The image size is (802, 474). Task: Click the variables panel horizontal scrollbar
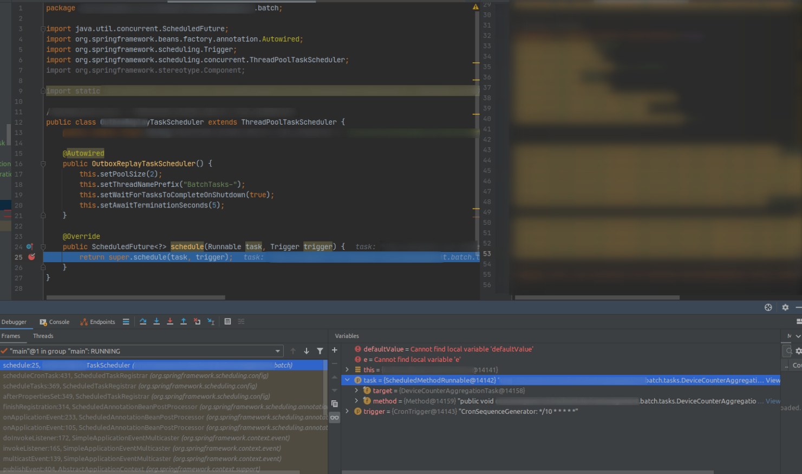528,472
